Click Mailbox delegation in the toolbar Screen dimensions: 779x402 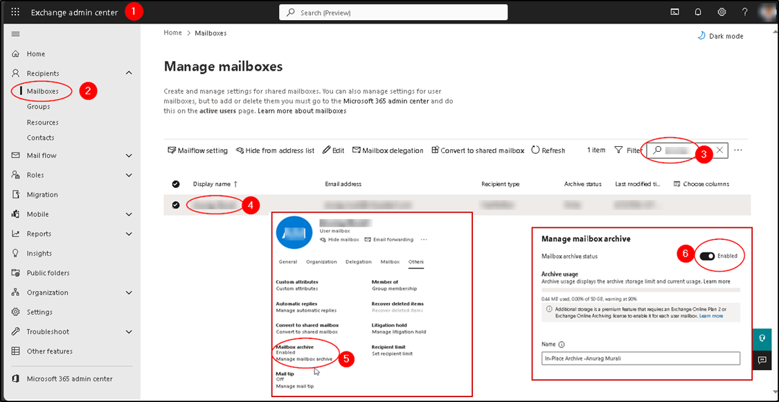[388, 150]
